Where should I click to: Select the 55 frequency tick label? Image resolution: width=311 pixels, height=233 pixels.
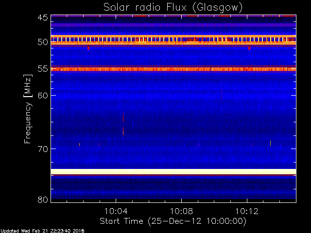click(x=43, y=69)
